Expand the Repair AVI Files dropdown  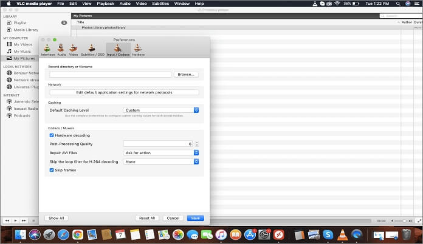[161, 153]
